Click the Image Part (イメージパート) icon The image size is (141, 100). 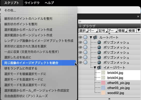[x=99, y=68]
